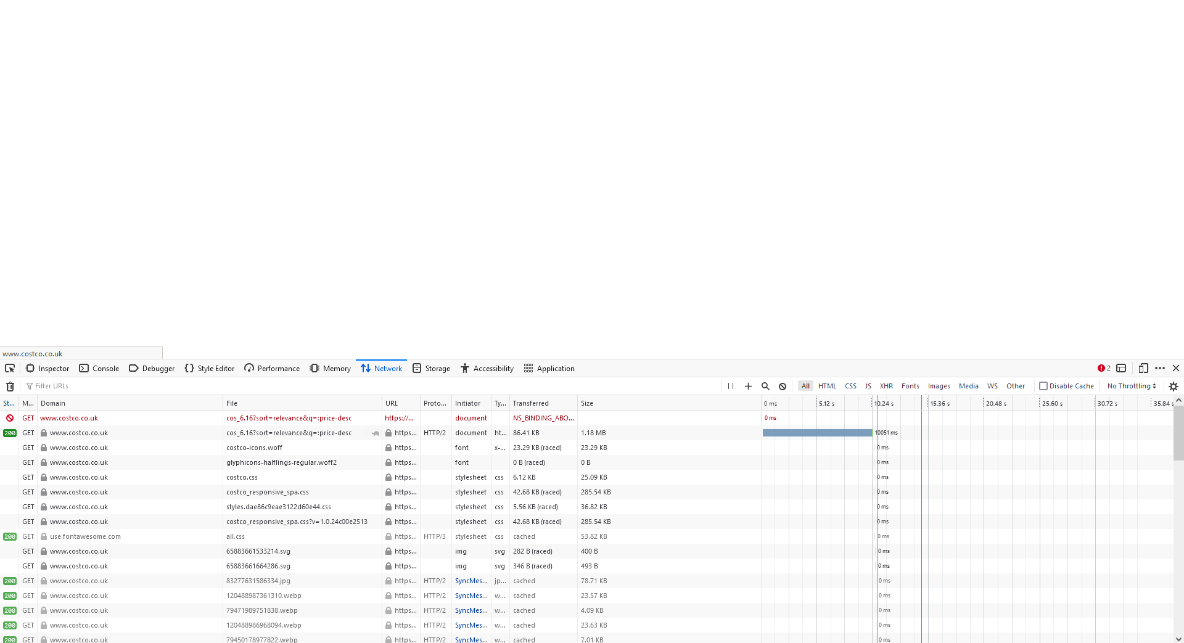1184x643 pixels.
Task: Open the No Throttling dropdown
Action: pos(1132,386)
